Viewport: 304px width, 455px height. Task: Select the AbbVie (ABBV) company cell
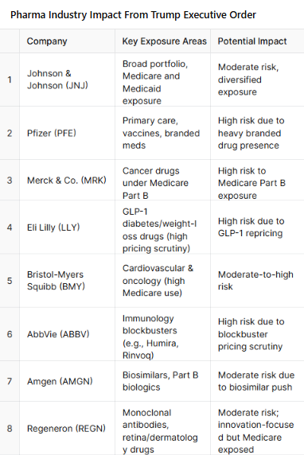[67, 334]
